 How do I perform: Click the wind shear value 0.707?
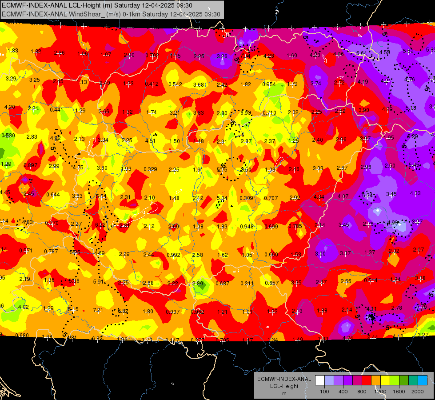click(271, 198)
